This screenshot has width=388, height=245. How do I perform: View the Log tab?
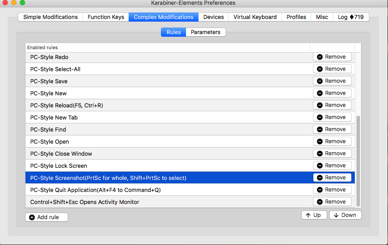click(x=350, y=17)
